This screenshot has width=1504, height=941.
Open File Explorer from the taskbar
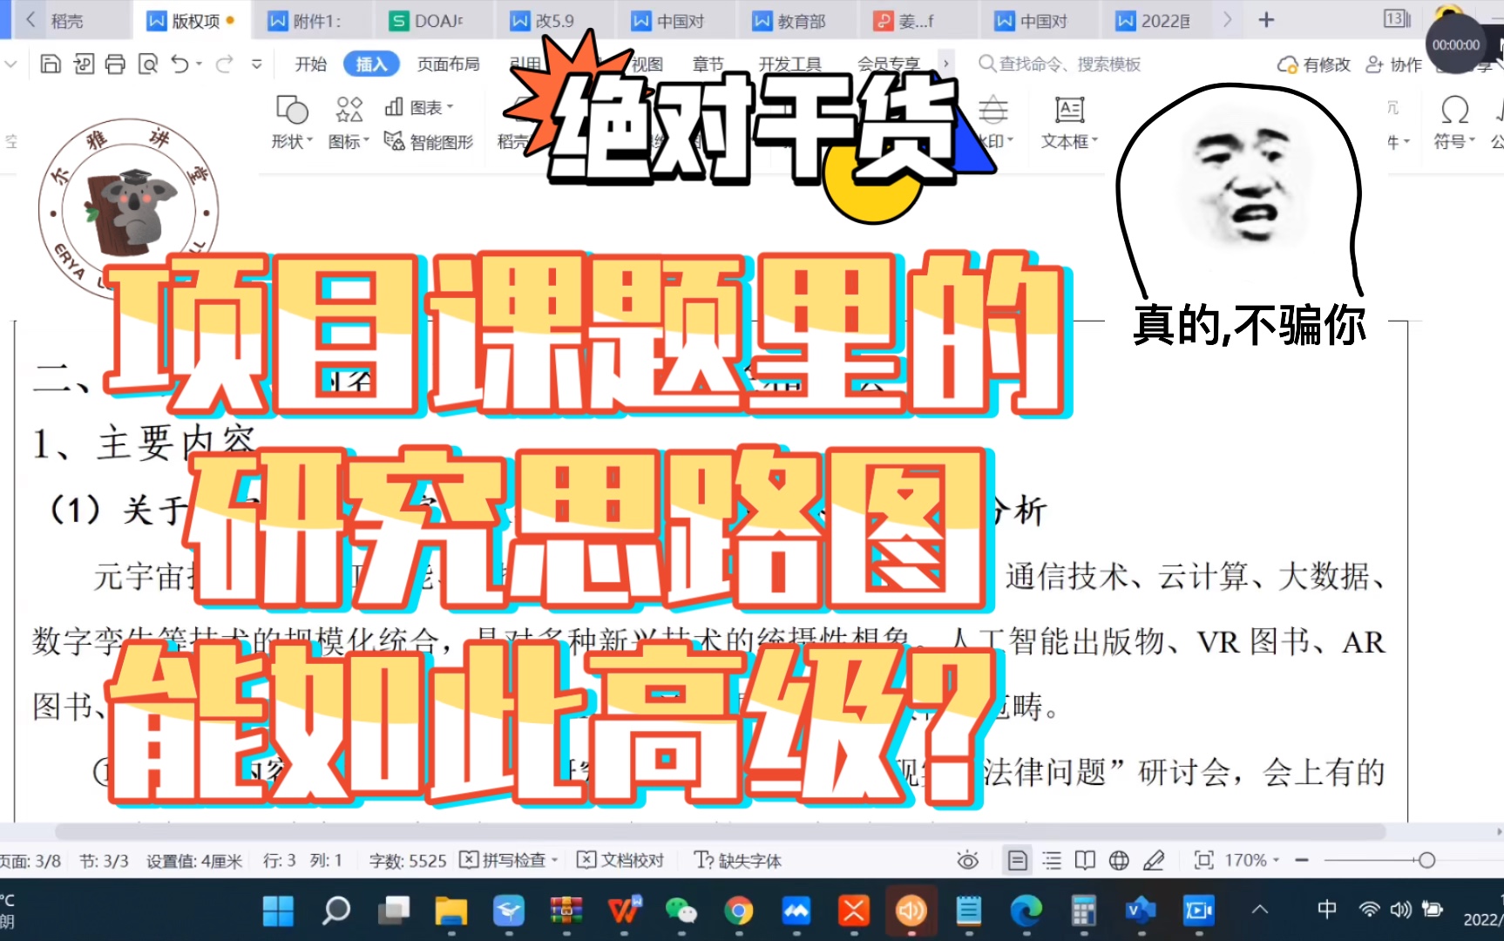451,911
